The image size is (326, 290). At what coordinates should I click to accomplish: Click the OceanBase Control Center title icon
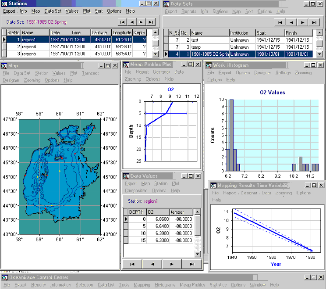click(x=5, y=278)
